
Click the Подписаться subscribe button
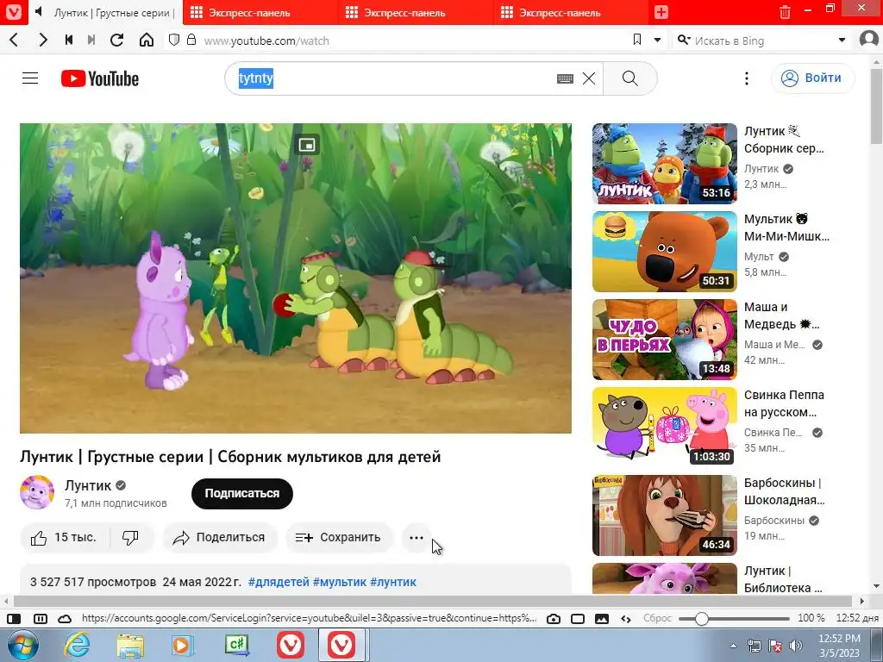pyautogui.click(x=242, y=494)
